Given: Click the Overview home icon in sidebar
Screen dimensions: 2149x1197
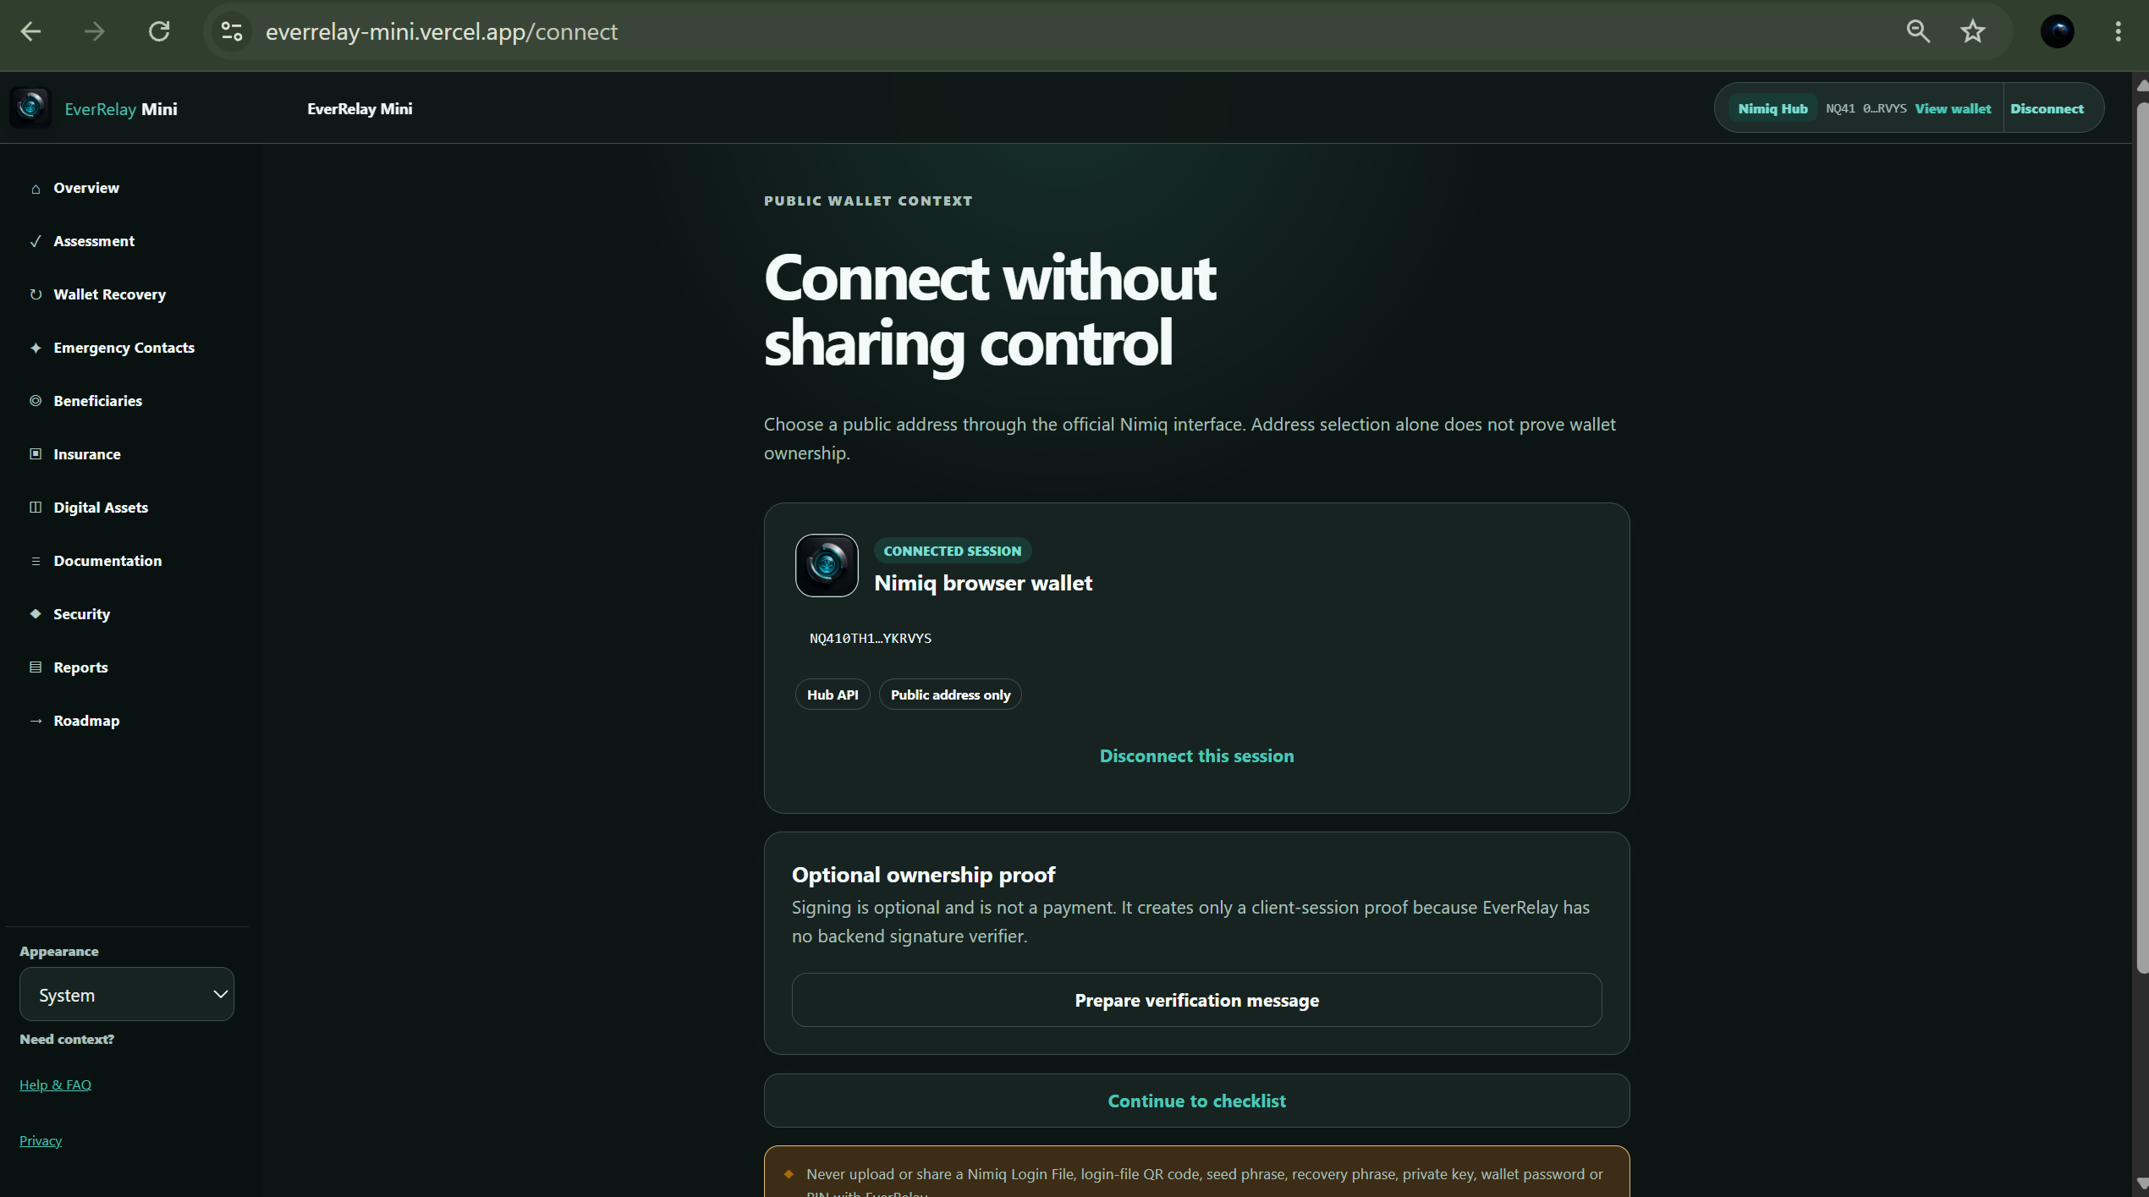Looking at the screenshot, I should point(36,188).
